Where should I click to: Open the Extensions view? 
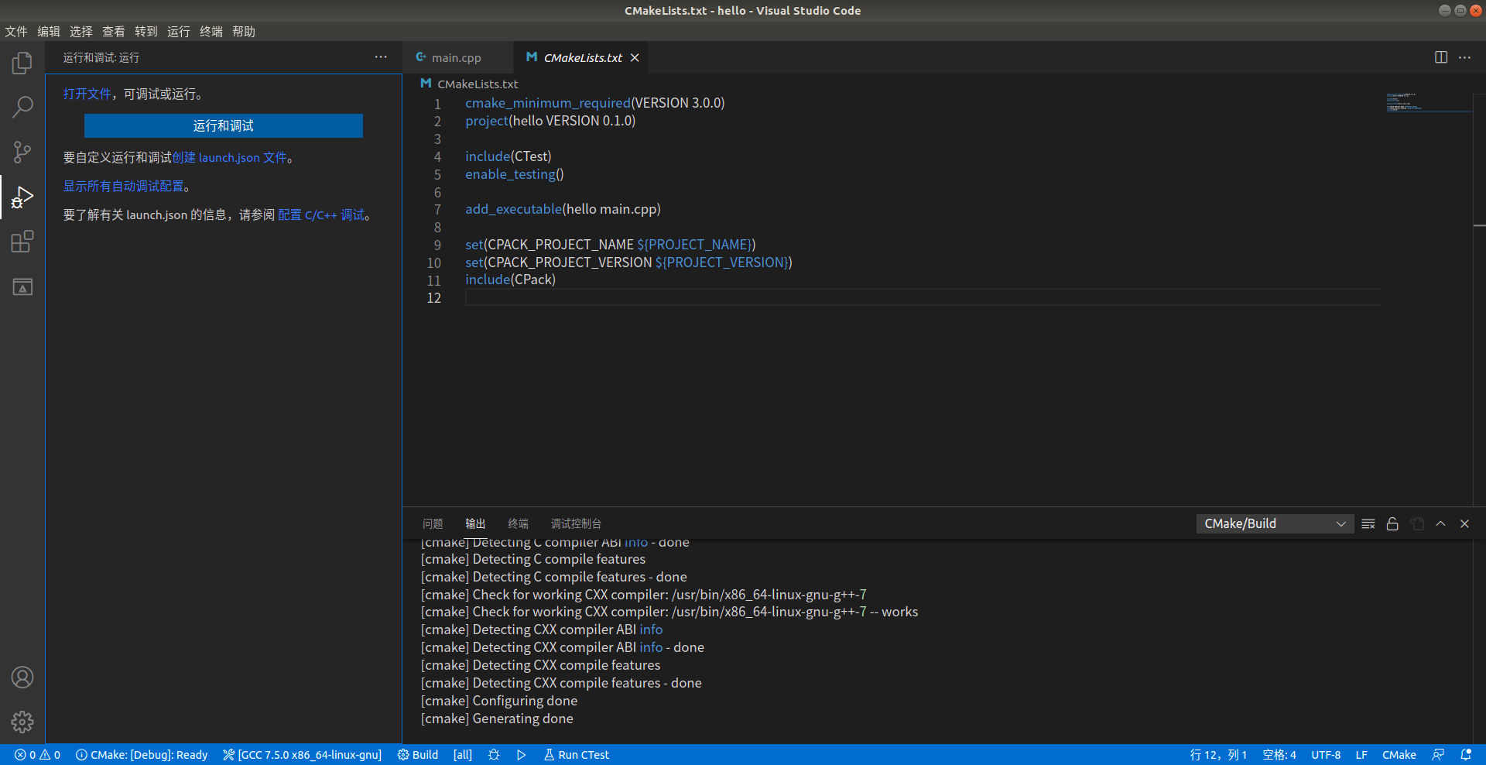(x=22, y=242)
